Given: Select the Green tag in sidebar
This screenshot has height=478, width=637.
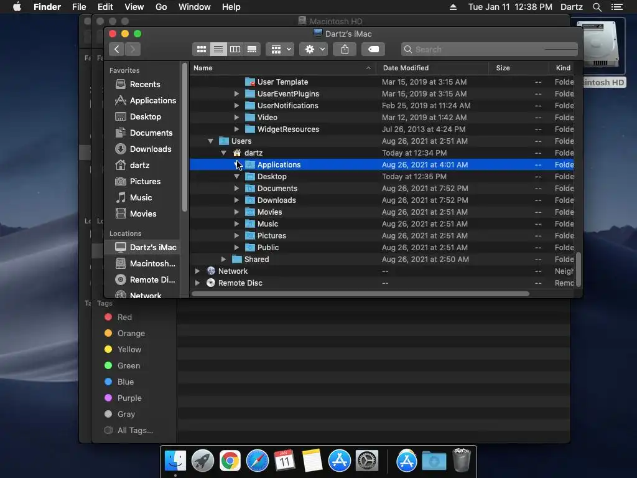Looking at the screenshot, I should (x=123, y=366).
